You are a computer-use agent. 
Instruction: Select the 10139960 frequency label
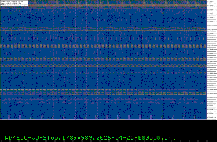[x=210, y=62]
